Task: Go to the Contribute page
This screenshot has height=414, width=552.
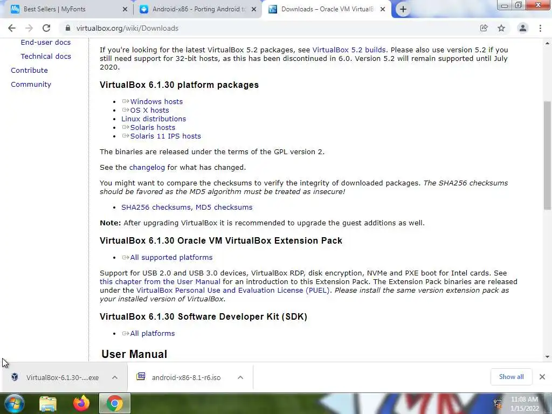Action: click(29, 71)
